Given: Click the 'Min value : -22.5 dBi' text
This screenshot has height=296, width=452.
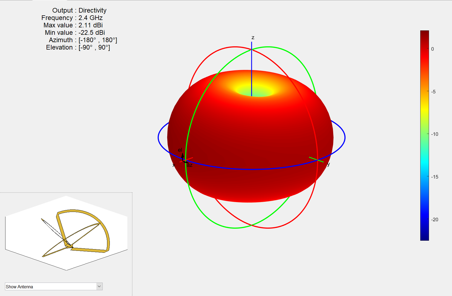Looking at the screenshot, I should [75, 33].
